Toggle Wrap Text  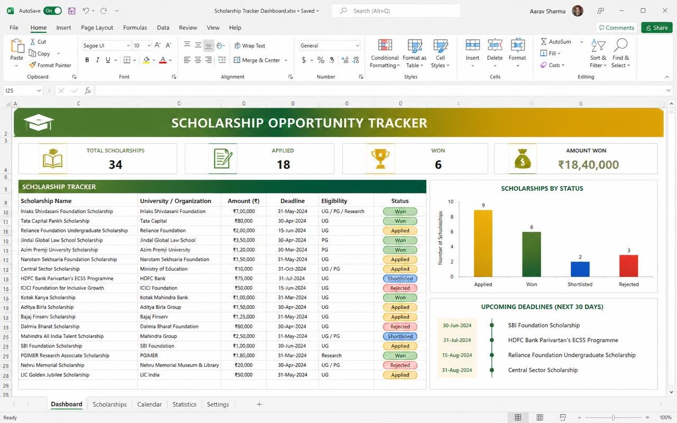point(250,45)
